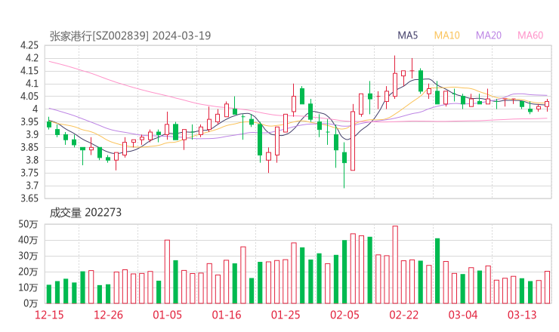Click the 3.7 price axis label
559x332 pixels.
32,186
